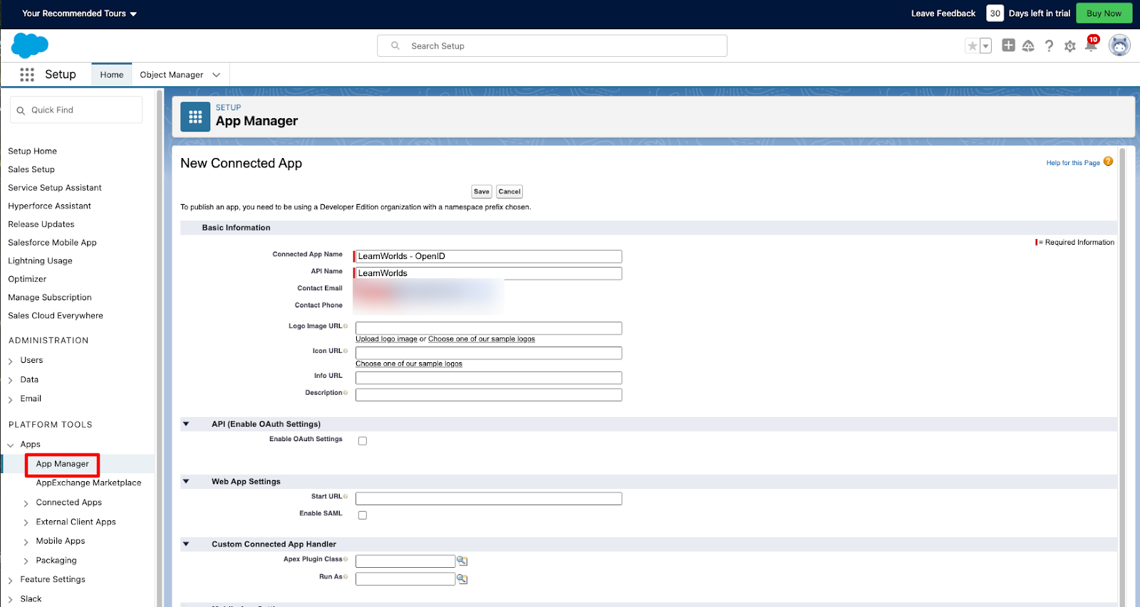The height and width of the screenshot is (607, 1140).
Task: Expand the Feature Settings node
Action: click(x=11, y=580)
